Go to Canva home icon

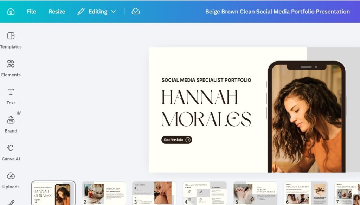click(x=11, y=12)
